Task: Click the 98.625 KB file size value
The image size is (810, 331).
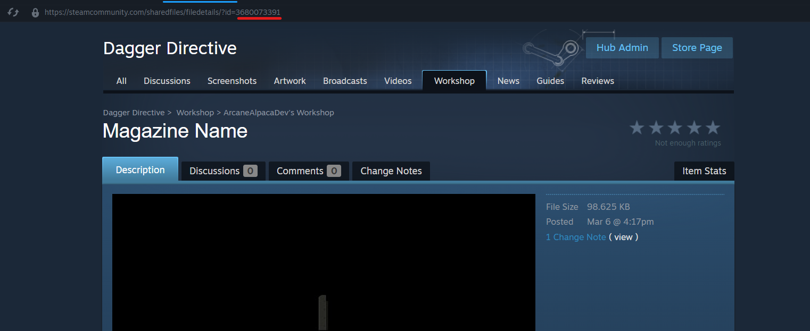Action: click(x=608, y=207)
